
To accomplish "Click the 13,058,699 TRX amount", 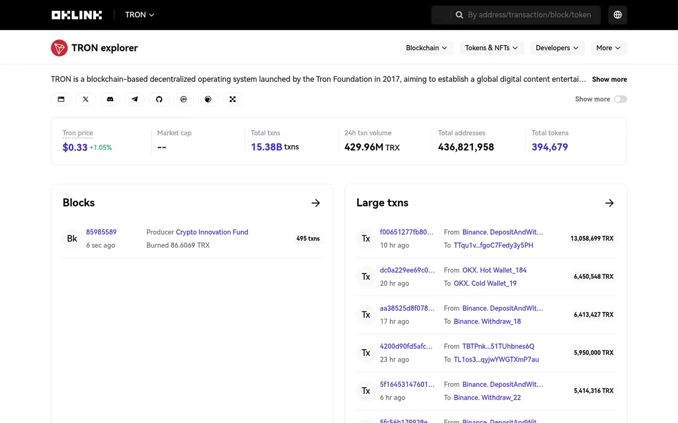I will click(592, 239).
